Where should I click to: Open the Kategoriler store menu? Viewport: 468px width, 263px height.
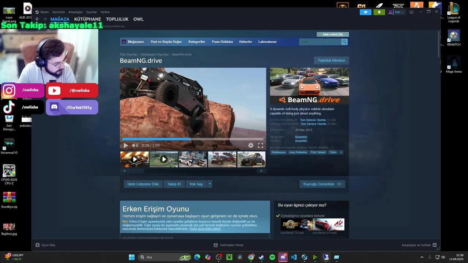197,42
